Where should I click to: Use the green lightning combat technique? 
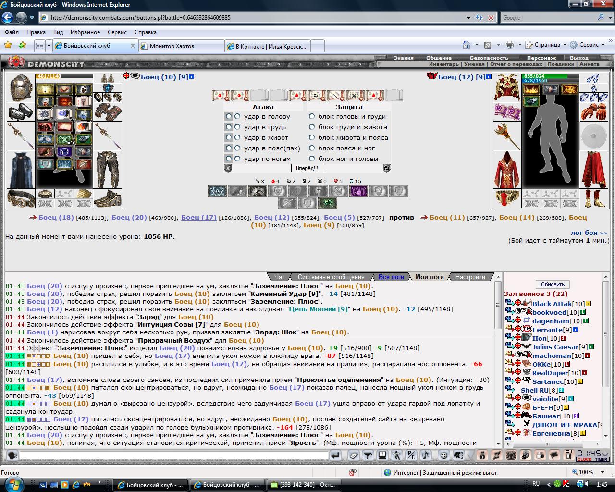(x=327, y=203)
